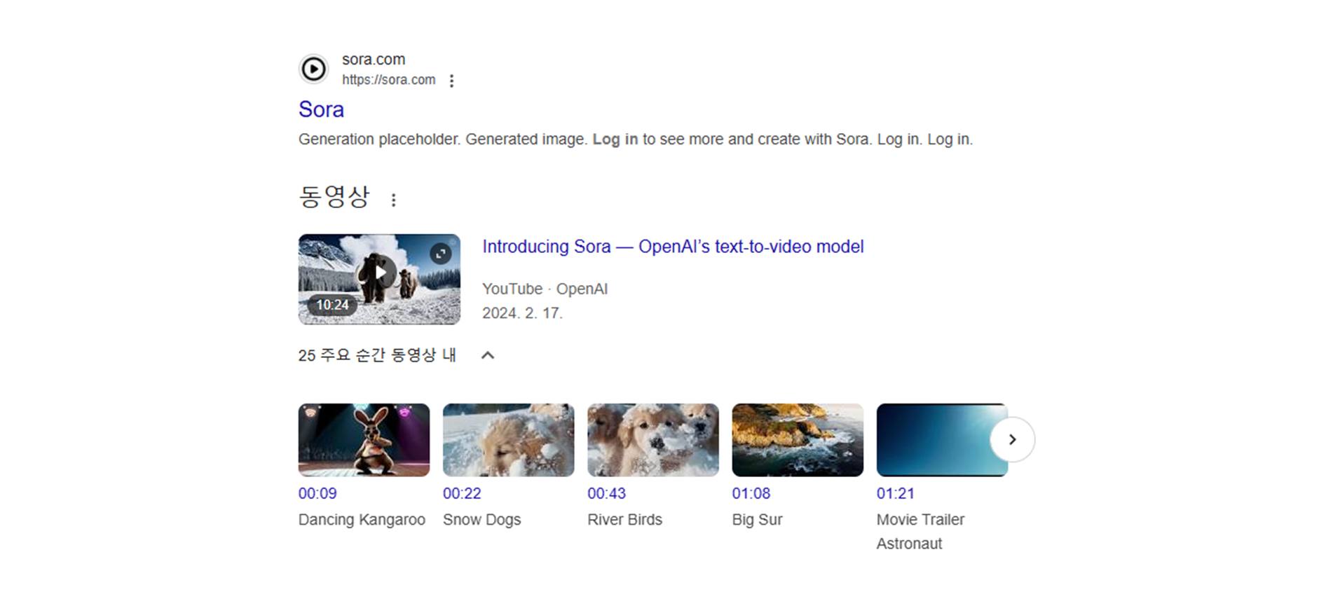
Task: Open the Snow Dogs moment thumbnail
Action: click(508, 440)
